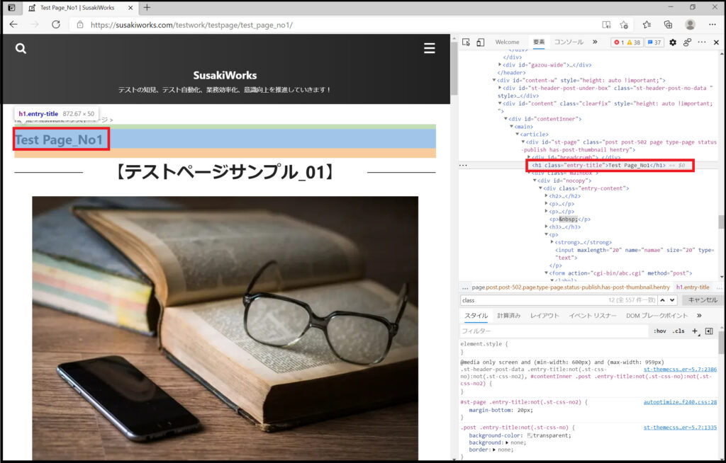This screenshot has height=463, width=726.
Task: Collapse the form action="cgi-bin/abc.cgi" node
Action: tap(546, 273)
